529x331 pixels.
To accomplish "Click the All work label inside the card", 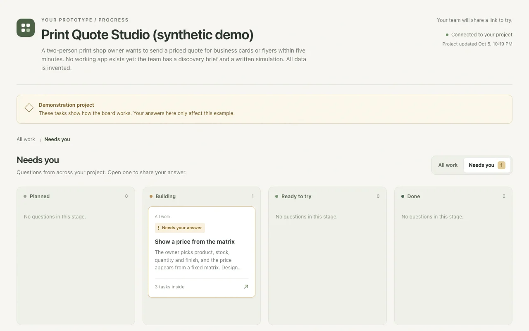I will coord(163,217).
